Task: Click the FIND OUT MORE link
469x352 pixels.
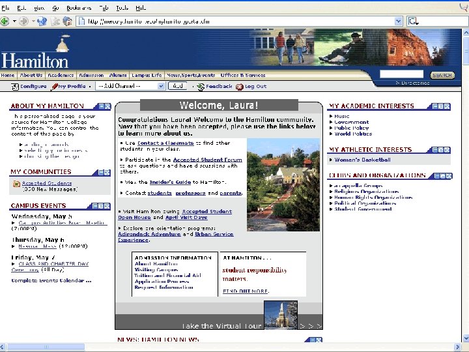Action: click(246, 291)
